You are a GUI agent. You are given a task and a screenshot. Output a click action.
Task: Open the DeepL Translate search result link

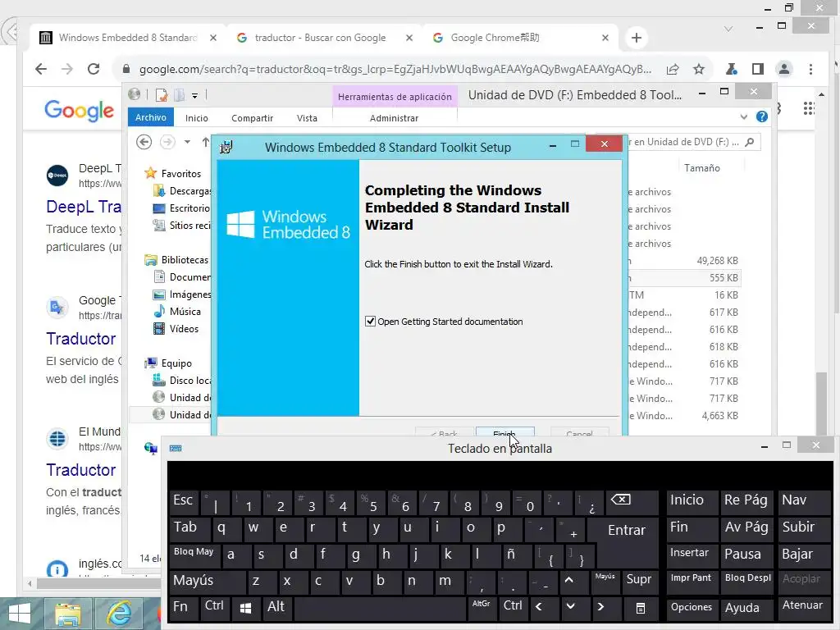84,207
